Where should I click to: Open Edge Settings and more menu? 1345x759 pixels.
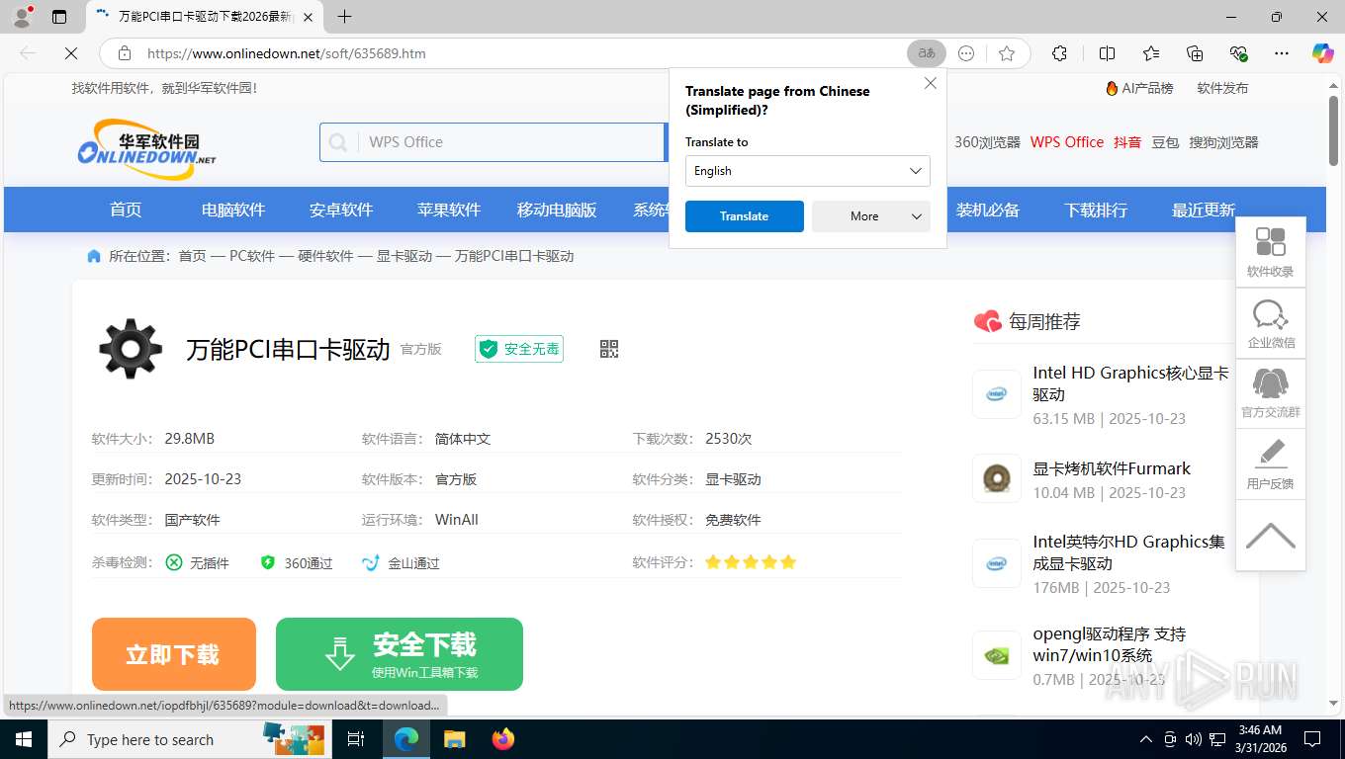pos(1282,53)
